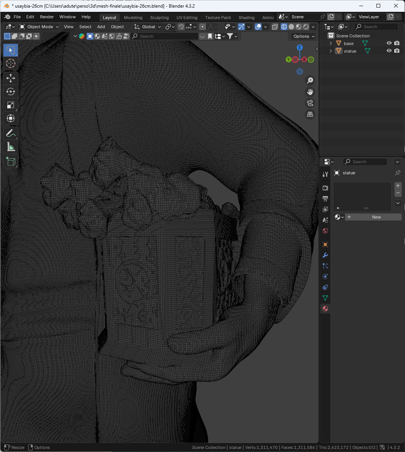Switch to Wireframe viewport shading
Screen dimensions: 405x452
[284, 27]
